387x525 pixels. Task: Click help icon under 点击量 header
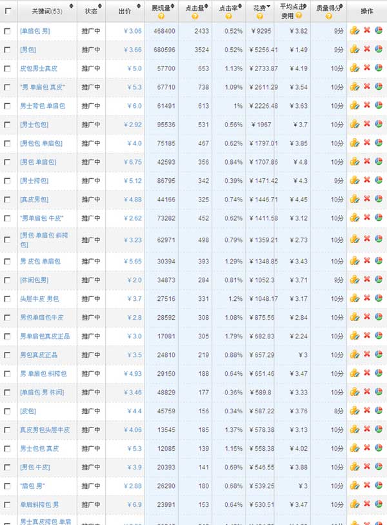195,16
